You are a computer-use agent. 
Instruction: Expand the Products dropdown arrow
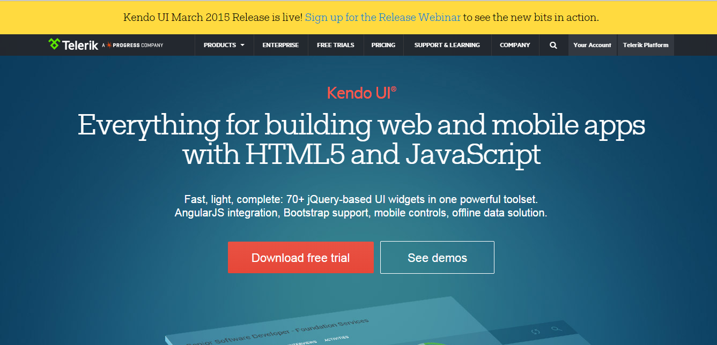(242, 45)
